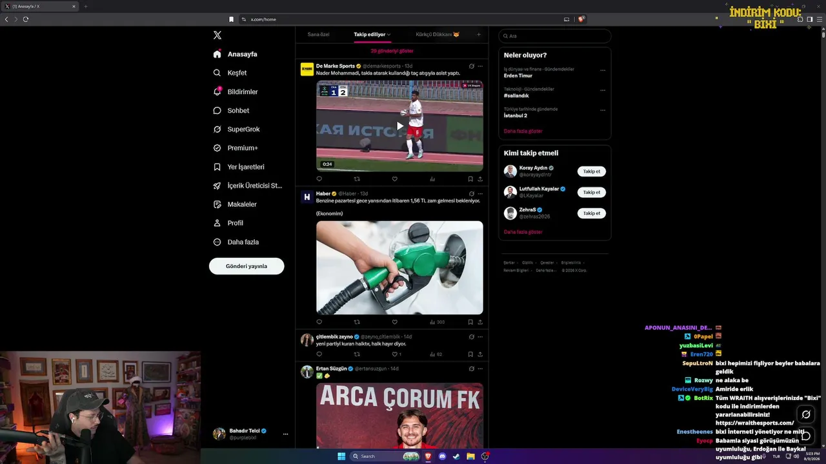This screenshot has height=464, width=826.
Task: Open Bildirimler notifications
Action: [x=236, y=92]
